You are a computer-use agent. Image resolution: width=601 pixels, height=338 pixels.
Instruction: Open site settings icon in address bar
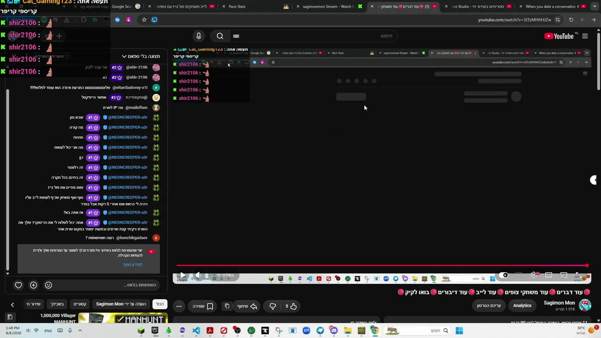coord(557,20)
